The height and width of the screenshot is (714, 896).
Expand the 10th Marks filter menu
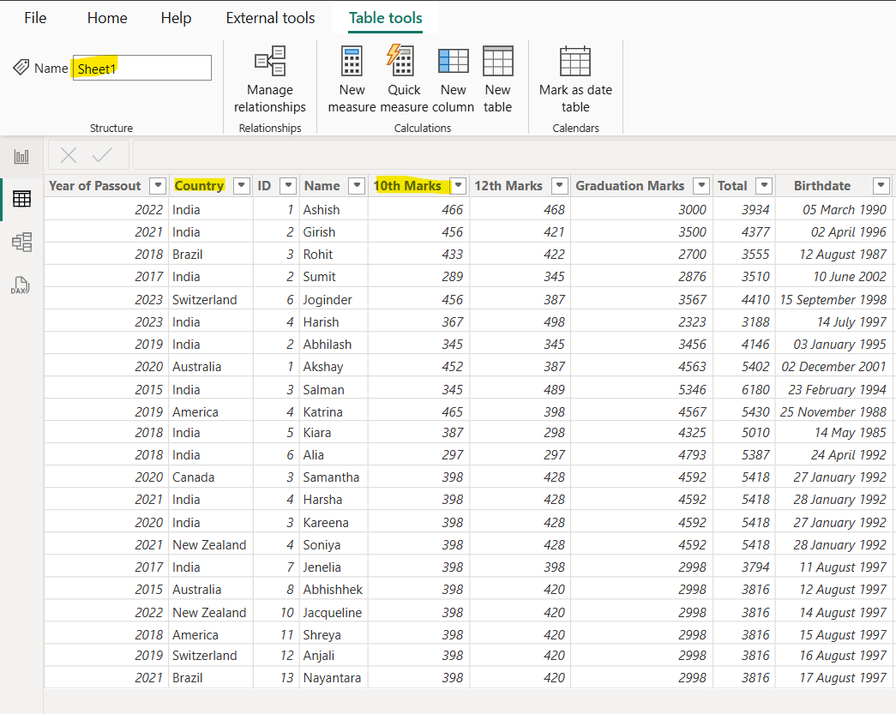coord(457,185)
